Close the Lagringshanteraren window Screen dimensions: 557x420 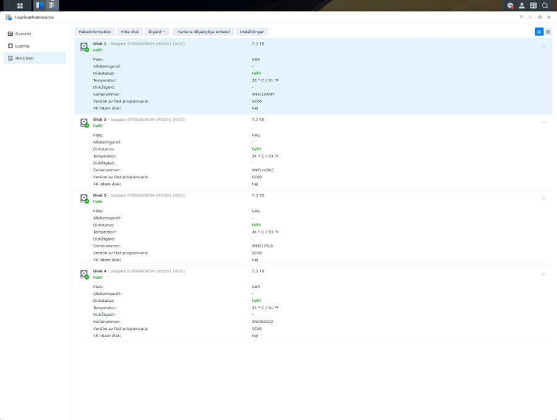[549, 17]
